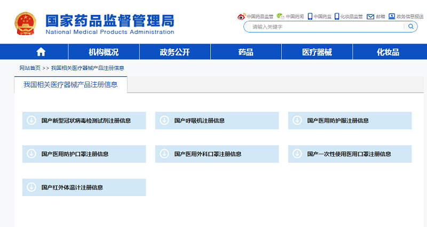Click the national emblem logo
The height and width of the screenshot is (227, 427).
tap(25, 23)
